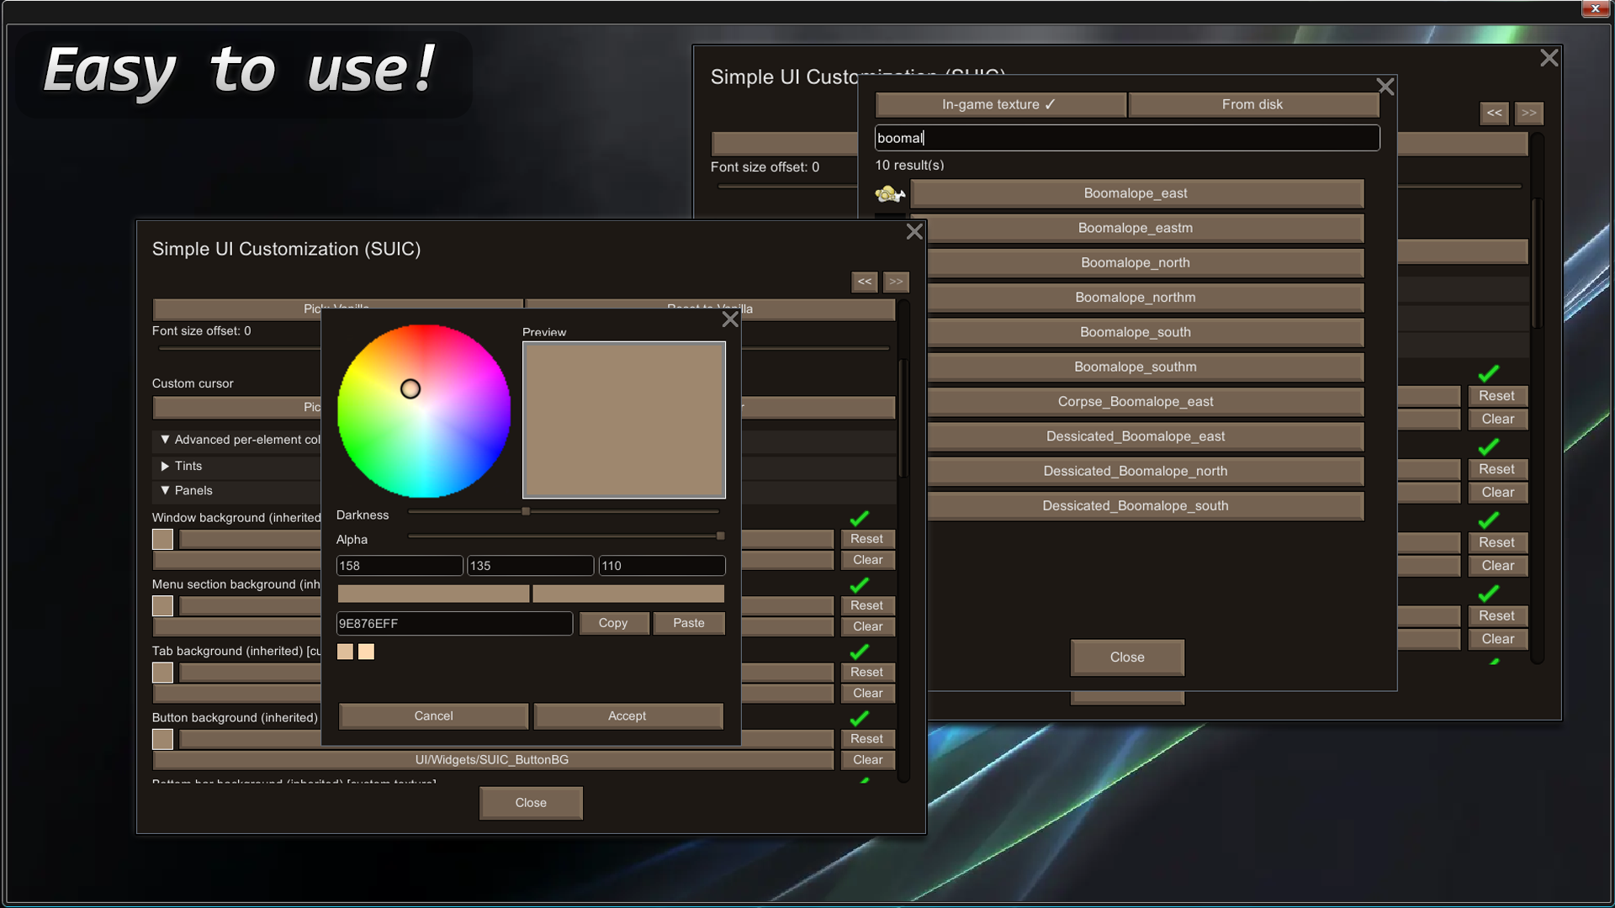Click the large color Preview box

[624, 420]
